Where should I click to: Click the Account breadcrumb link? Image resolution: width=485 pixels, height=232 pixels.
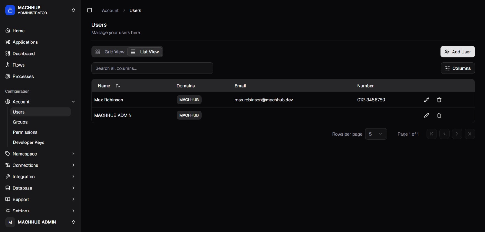[x=110, y=10]
